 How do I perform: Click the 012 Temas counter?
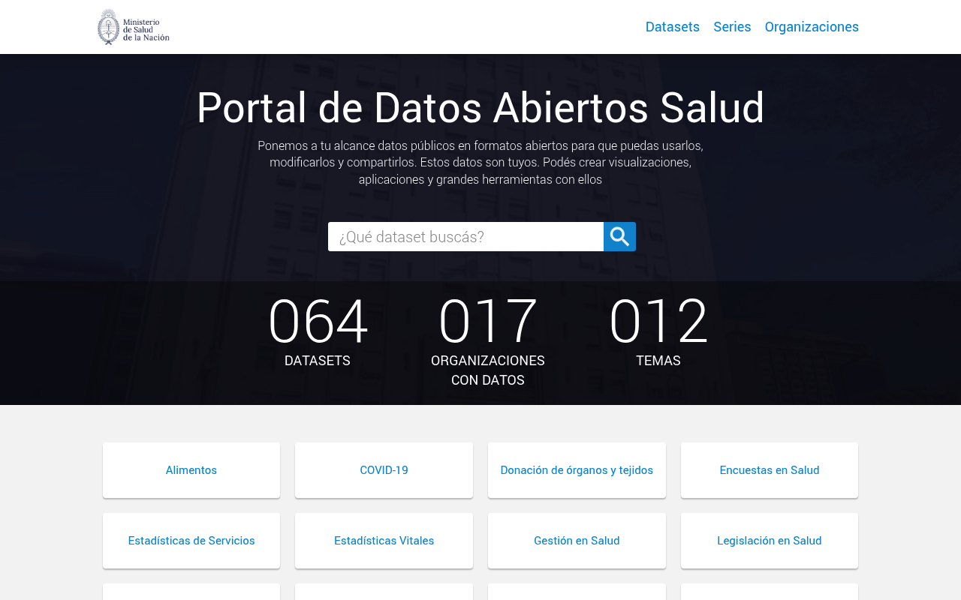(x=658, y=331)
